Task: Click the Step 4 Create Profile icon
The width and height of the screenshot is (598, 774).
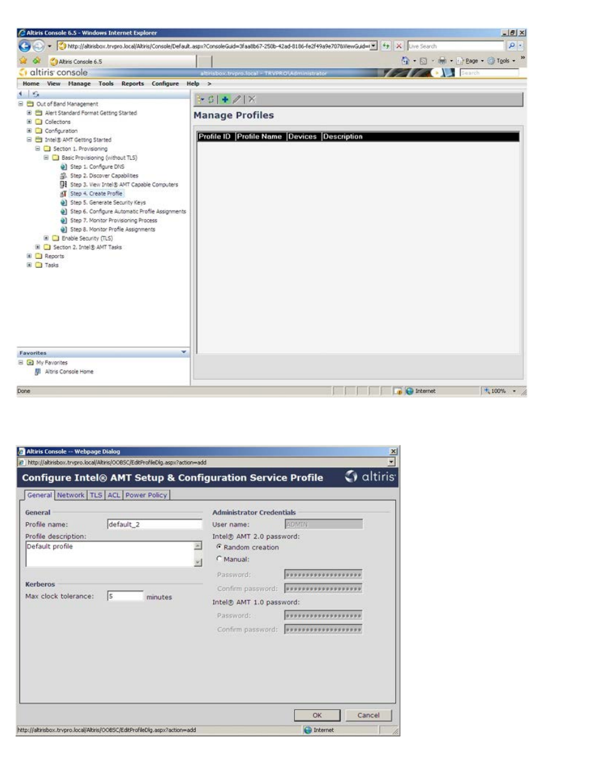Action: coord(63,194)
